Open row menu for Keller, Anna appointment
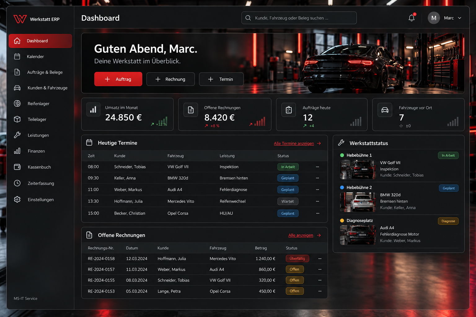Viewport: 476px width, 317px height. click(x=317, y=178)
